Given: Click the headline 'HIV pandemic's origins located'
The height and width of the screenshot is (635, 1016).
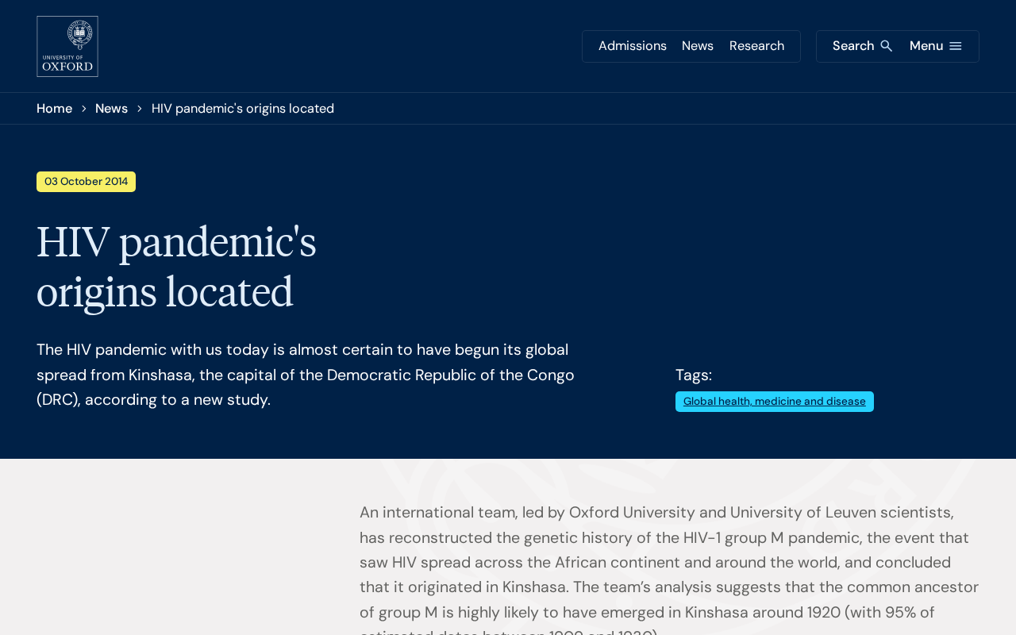Looking at the screenshot, I should coord(176,267).
